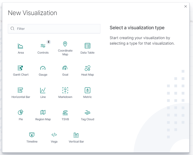The image size is (193, 155).
Task: Choose the Controls visualization icon
Action: [x=43, y=46]
